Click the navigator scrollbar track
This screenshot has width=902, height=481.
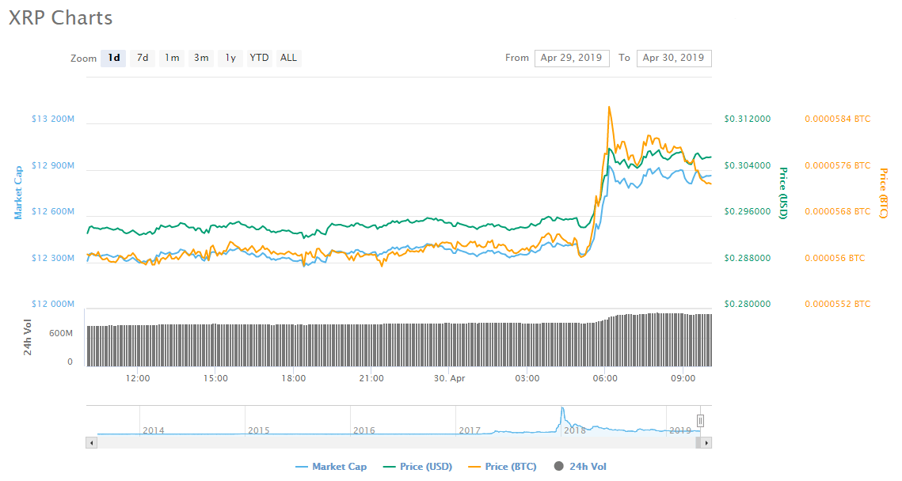coord(396,443)
